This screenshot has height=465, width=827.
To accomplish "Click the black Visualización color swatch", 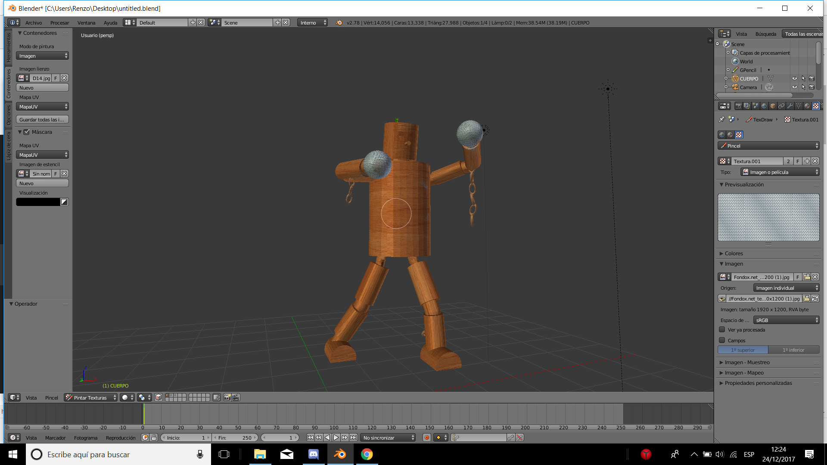I will click(38, 202).
